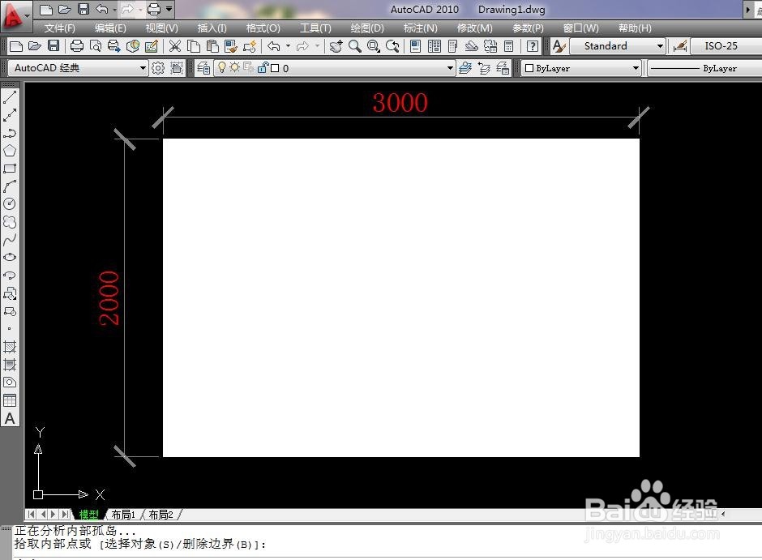The image size is (762, 560).
Task: Switch to the 模型 tab
Action: 88,515
